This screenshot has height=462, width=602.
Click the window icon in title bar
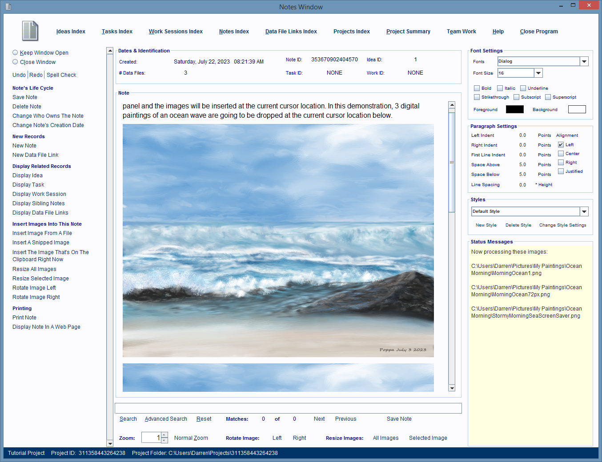tap(8, 7)
